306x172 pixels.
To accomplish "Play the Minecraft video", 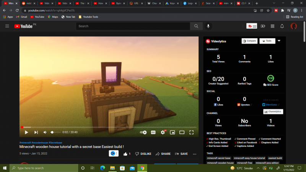I will (26, 132).
